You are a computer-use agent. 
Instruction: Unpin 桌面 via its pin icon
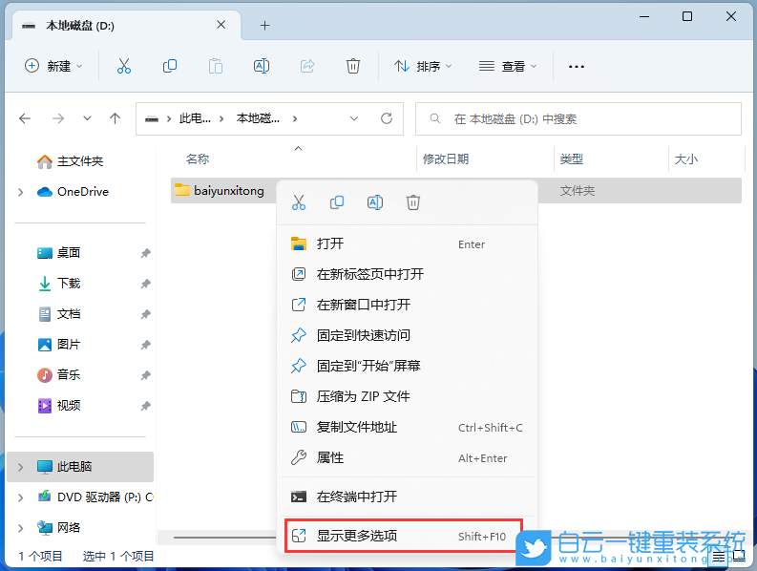click(145, 253)
